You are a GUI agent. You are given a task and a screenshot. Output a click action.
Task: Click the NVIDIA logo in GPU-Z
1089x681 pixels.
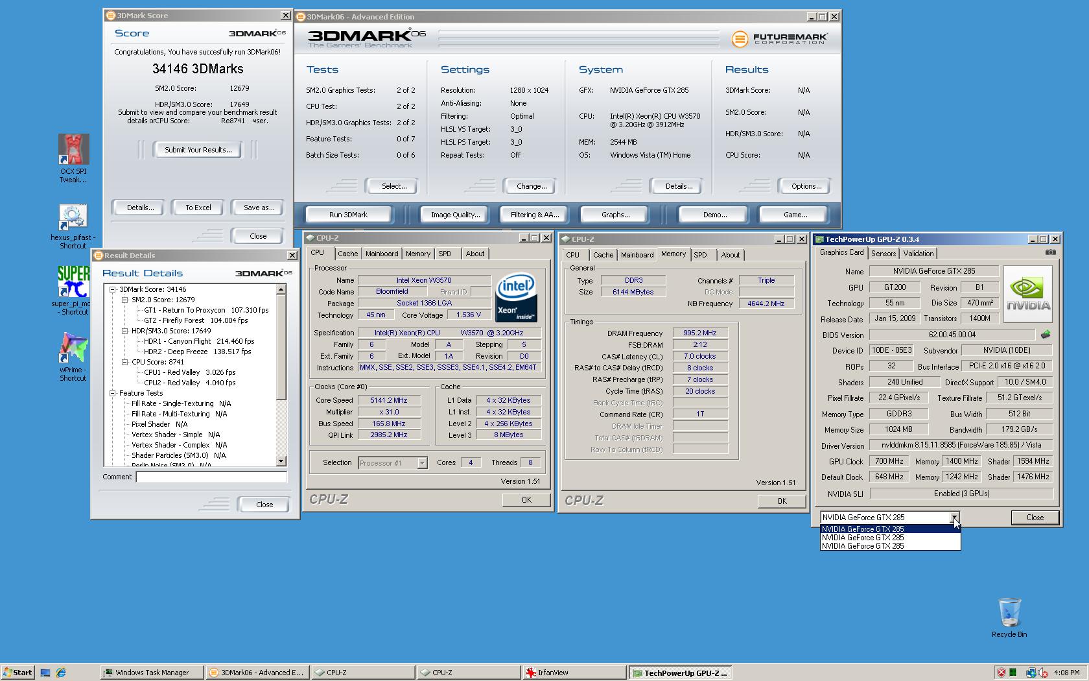click(1029, 294)
